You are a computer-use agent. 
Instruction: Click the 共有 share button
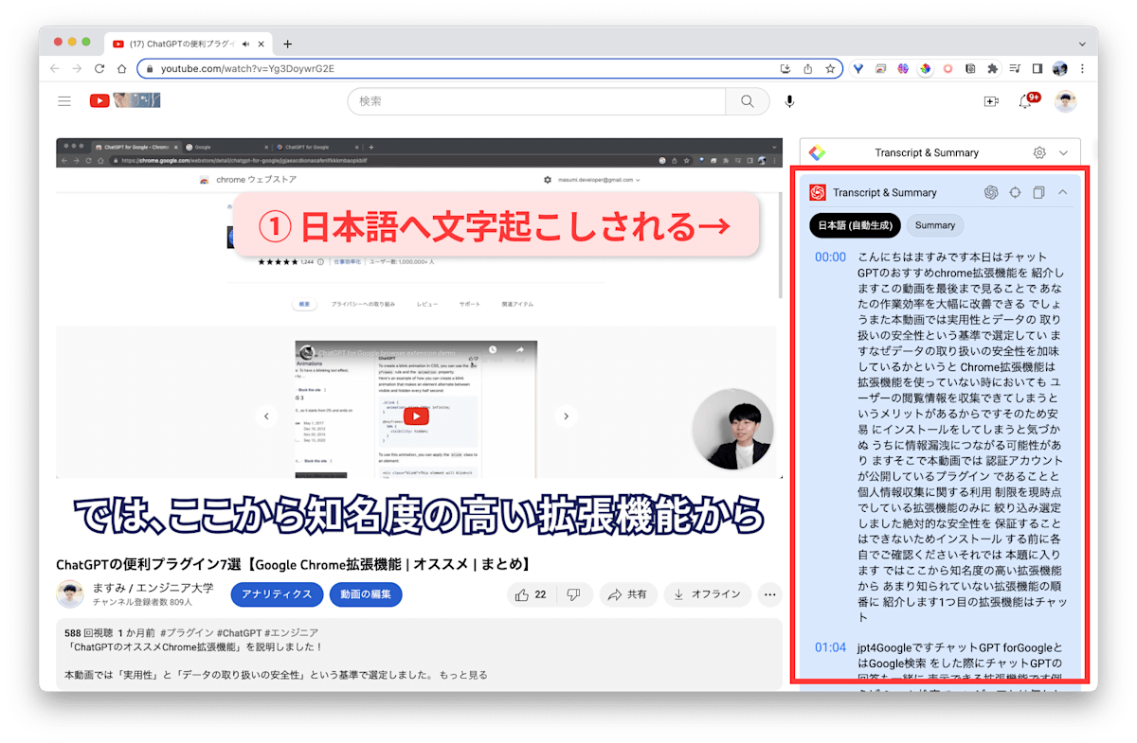tap(628, 594)
